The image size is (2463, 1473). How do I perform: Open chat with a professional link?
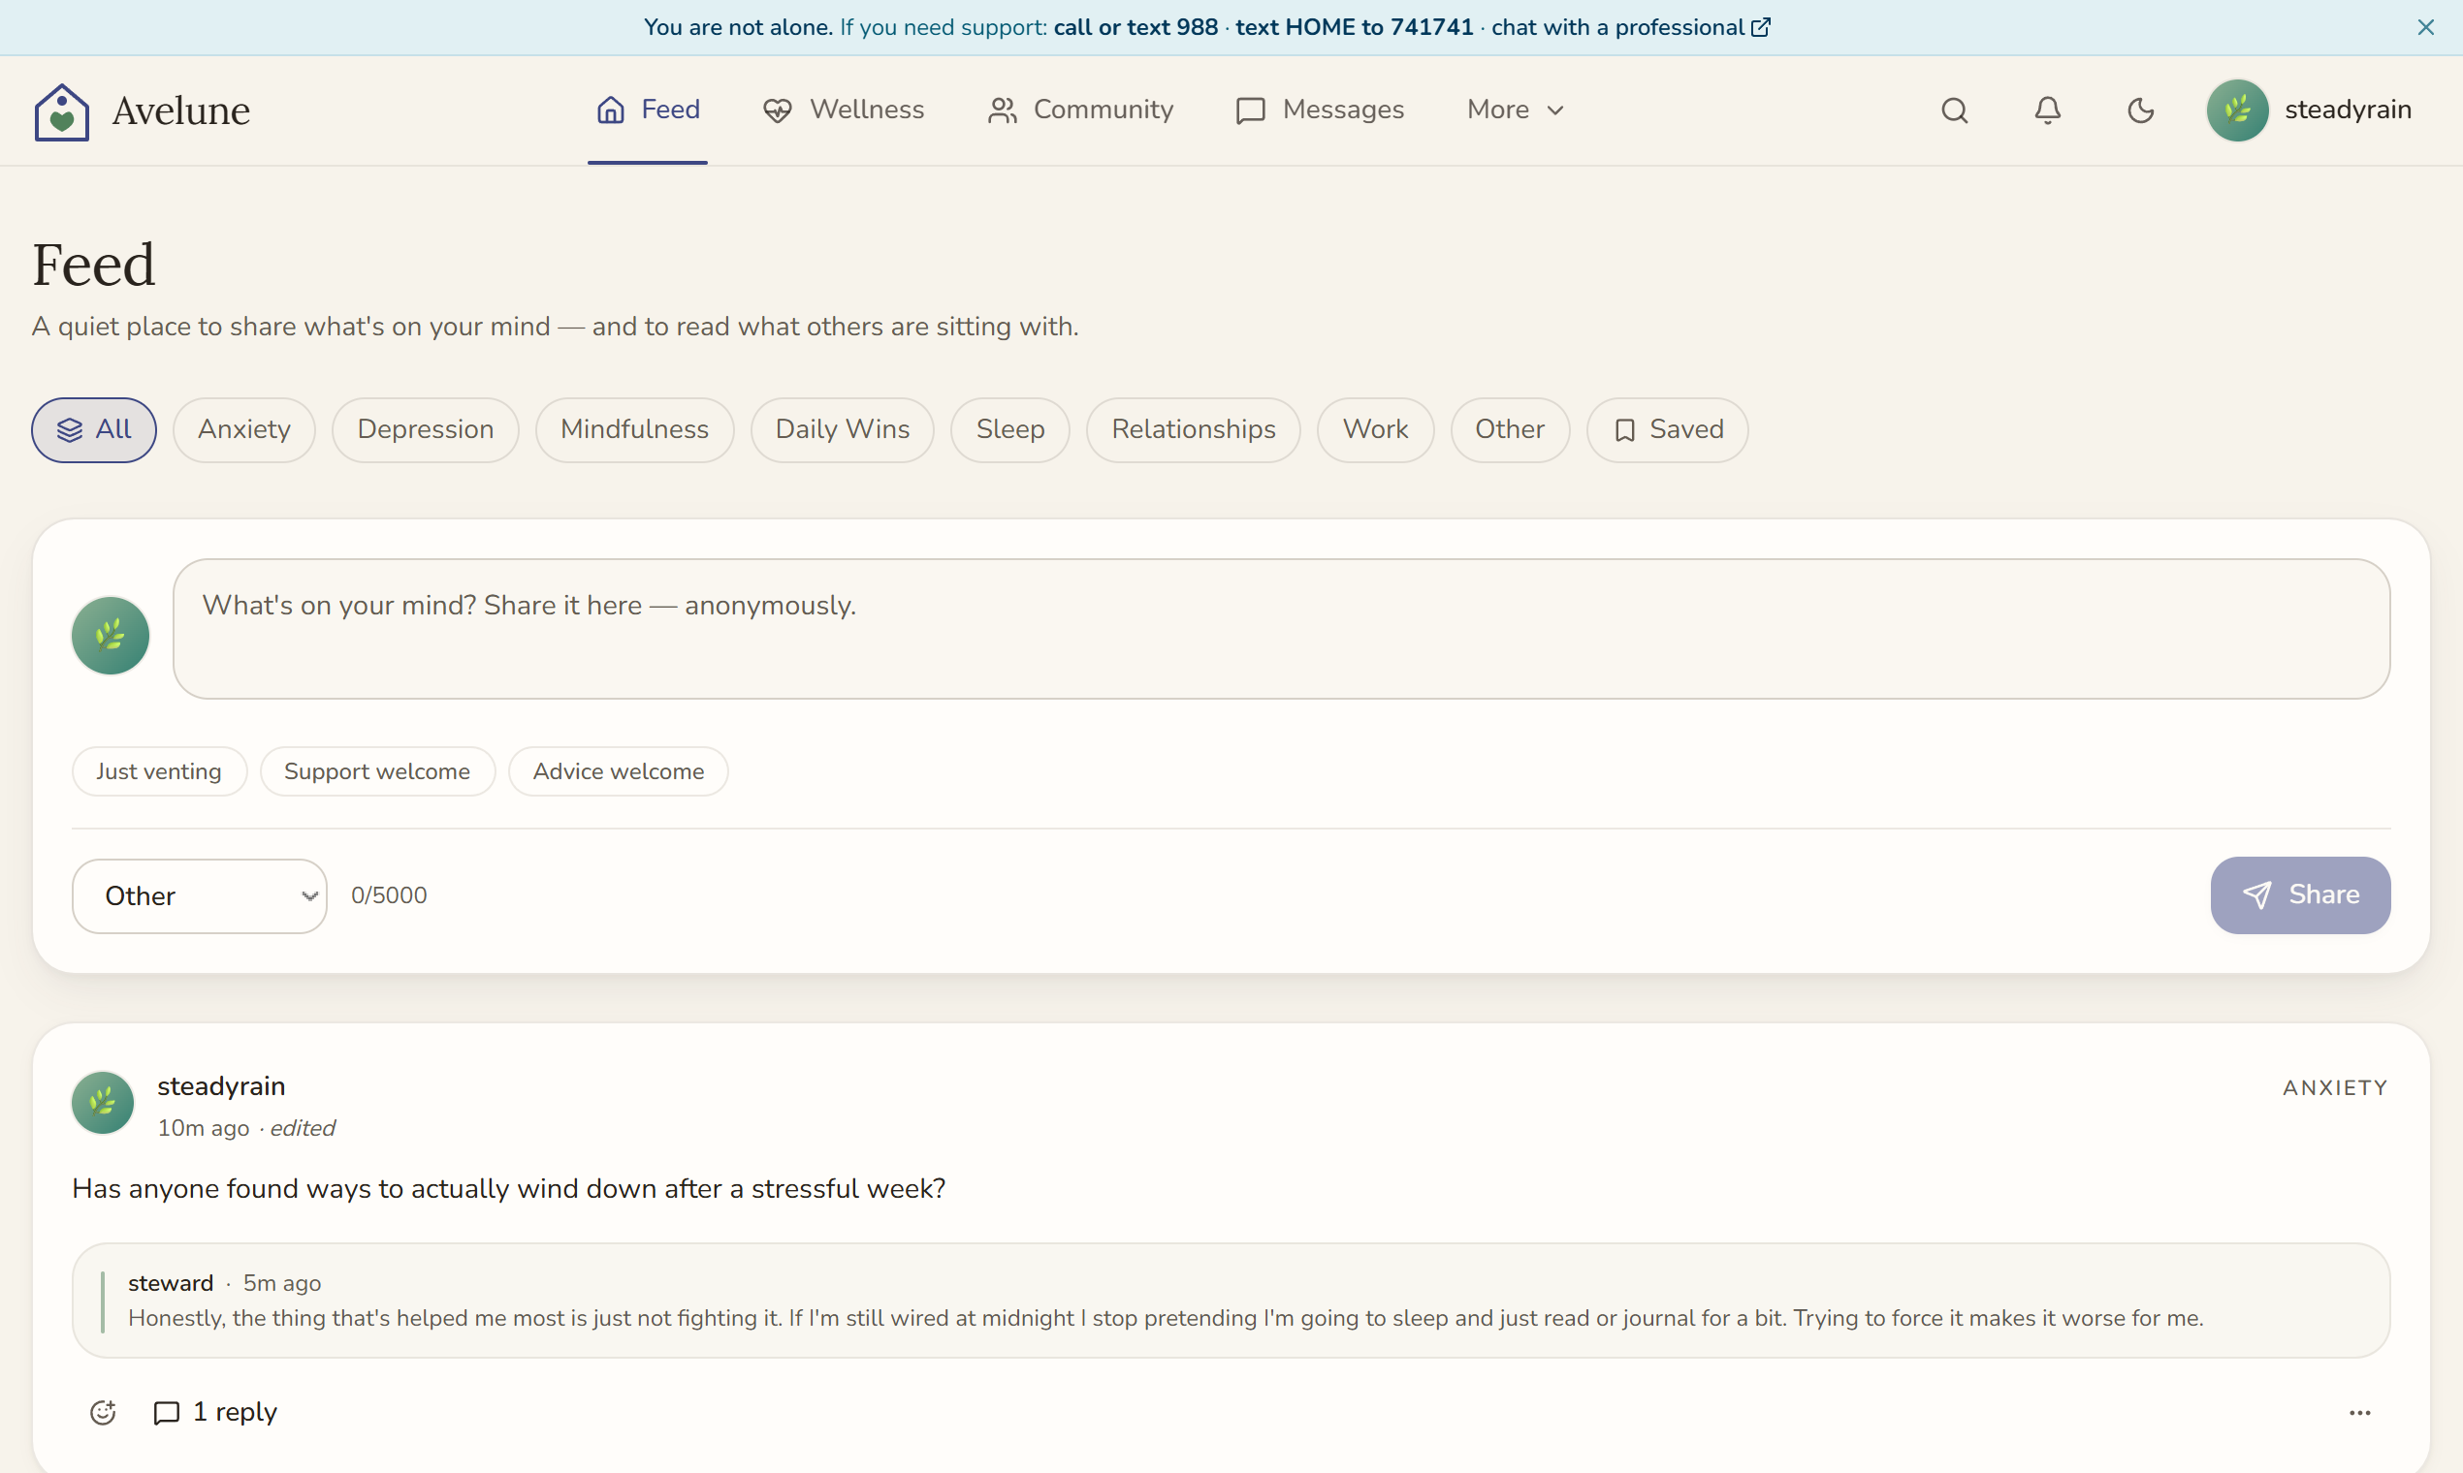click(x=1631, y=28)
